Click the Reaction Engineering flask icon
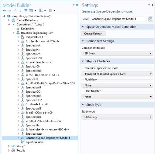Screen dimensions: 155x154 click(18, 33)
